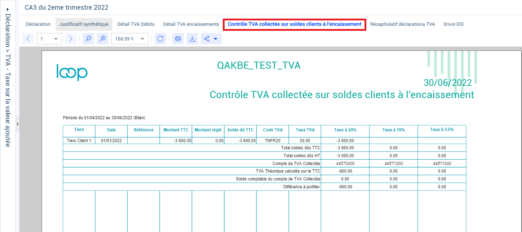Click the QAKBE_TEST_TVA company title

click(x=259, y=66)
